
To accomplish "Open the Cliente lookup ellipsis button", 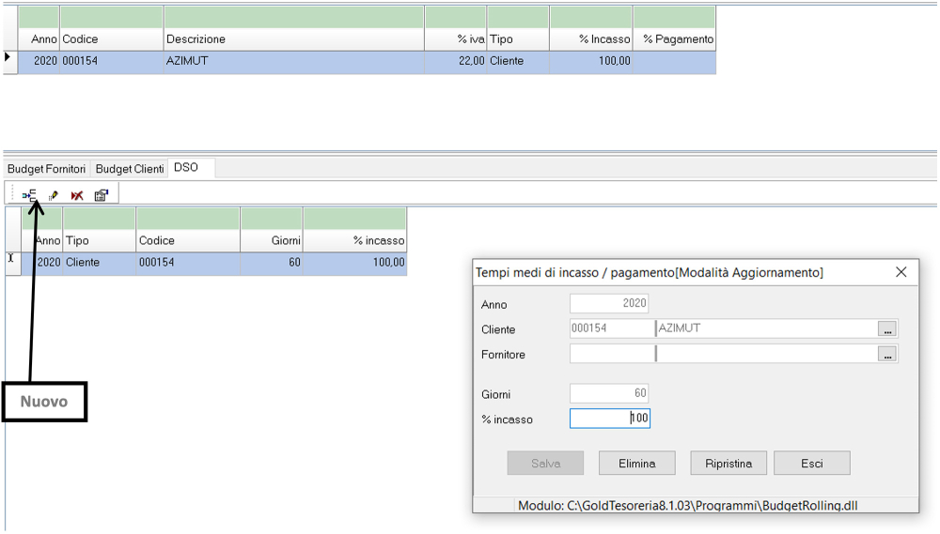I will [x=887, y=329].
